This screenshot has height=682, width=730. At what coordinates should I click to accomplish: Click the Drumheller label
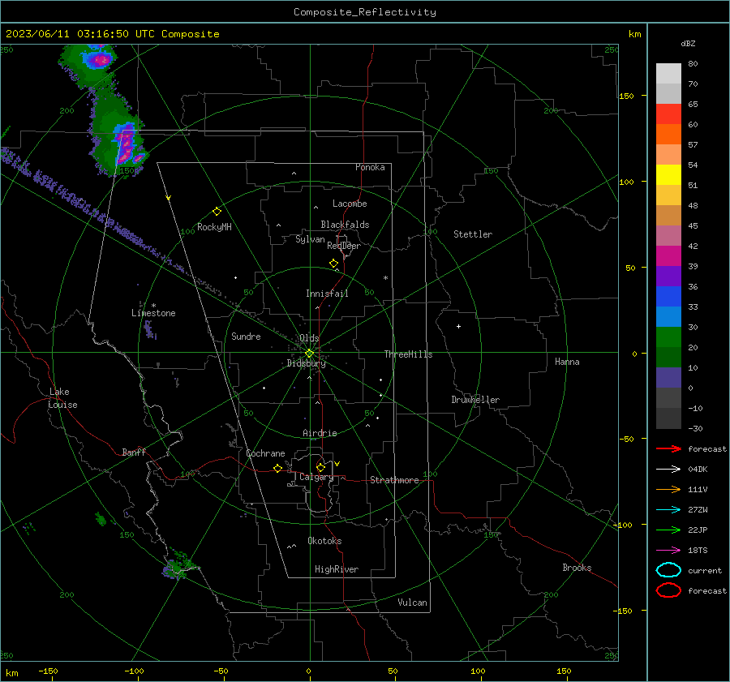point(475,400)
